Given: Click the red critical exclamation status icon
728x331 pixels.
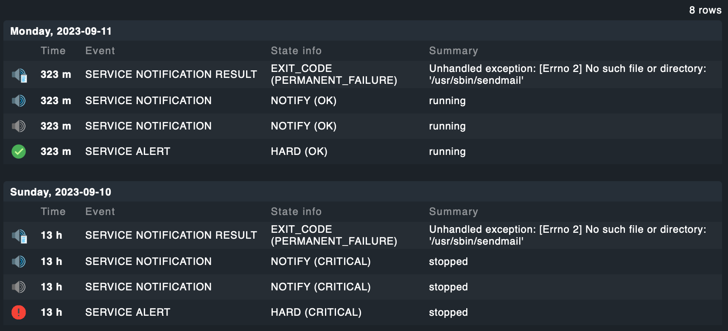Looking at the screenshot, I should [19, 312].
